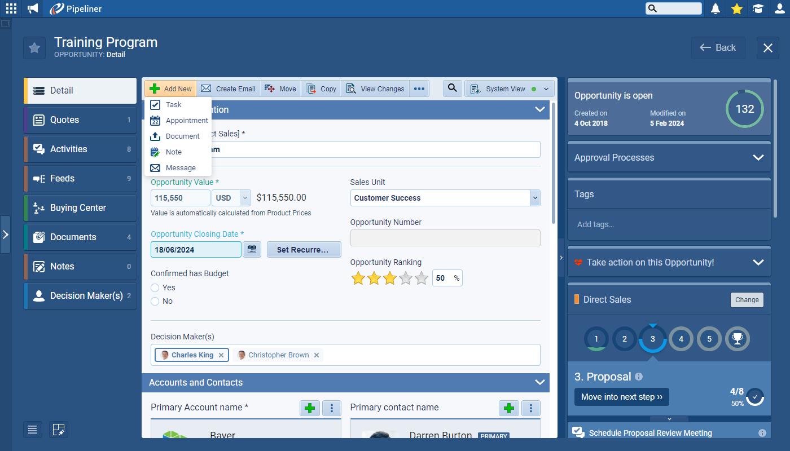This screenshot has width=790, height=451.
Task: Mark Training Program as favorite star
Action: (34, 48)
